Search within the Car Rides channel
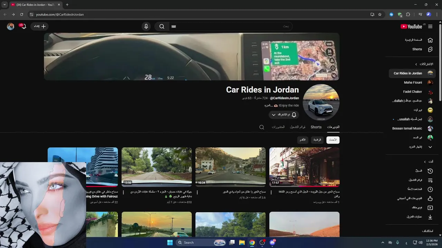The image size is (442, 248). [262, 127]
